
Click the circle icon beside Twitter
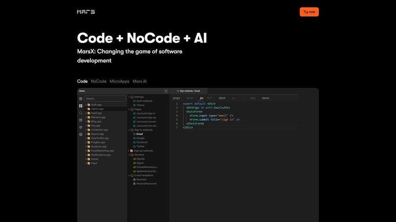coord(134,147)
